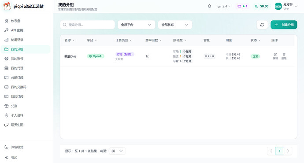Open the ZH language selector

[x=224, y=6]
